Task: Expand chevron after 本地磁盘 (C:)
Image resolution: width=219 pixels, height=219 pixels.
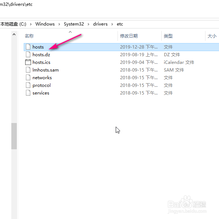Action: [x=31, y=24]
